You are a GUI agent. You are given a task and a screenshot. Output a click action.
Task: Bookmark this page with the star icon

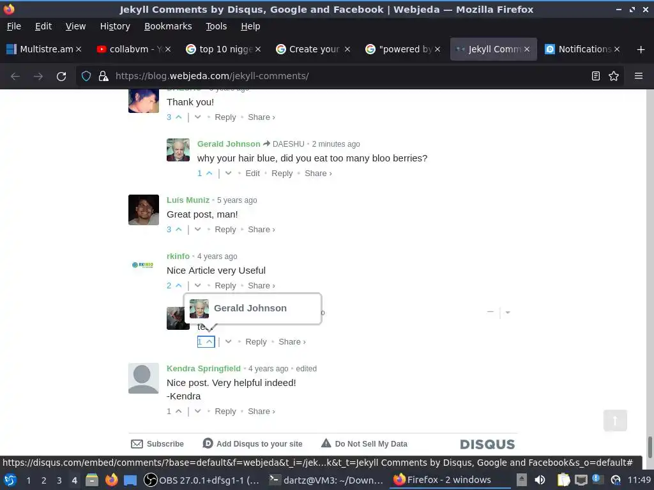614,76
